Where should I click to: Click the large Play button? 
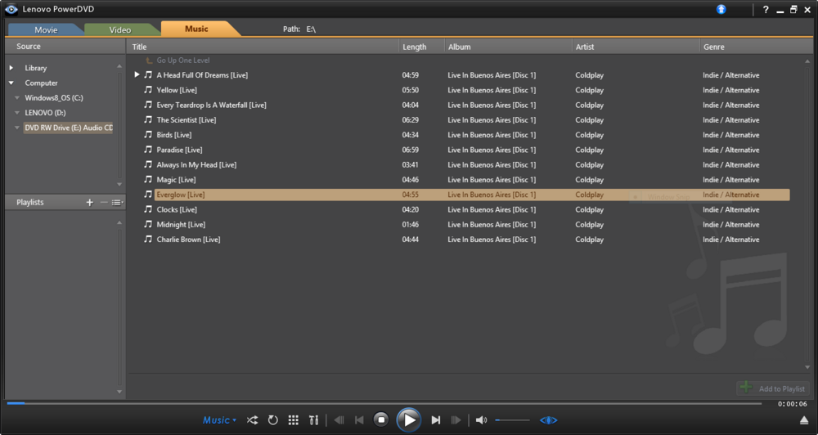409,420
